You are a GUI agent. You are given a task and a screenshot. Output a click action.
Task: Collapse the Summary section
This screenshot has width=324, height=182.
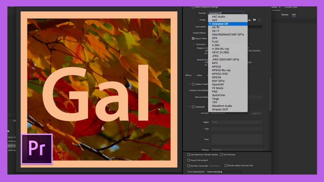(x=194, y=44)
